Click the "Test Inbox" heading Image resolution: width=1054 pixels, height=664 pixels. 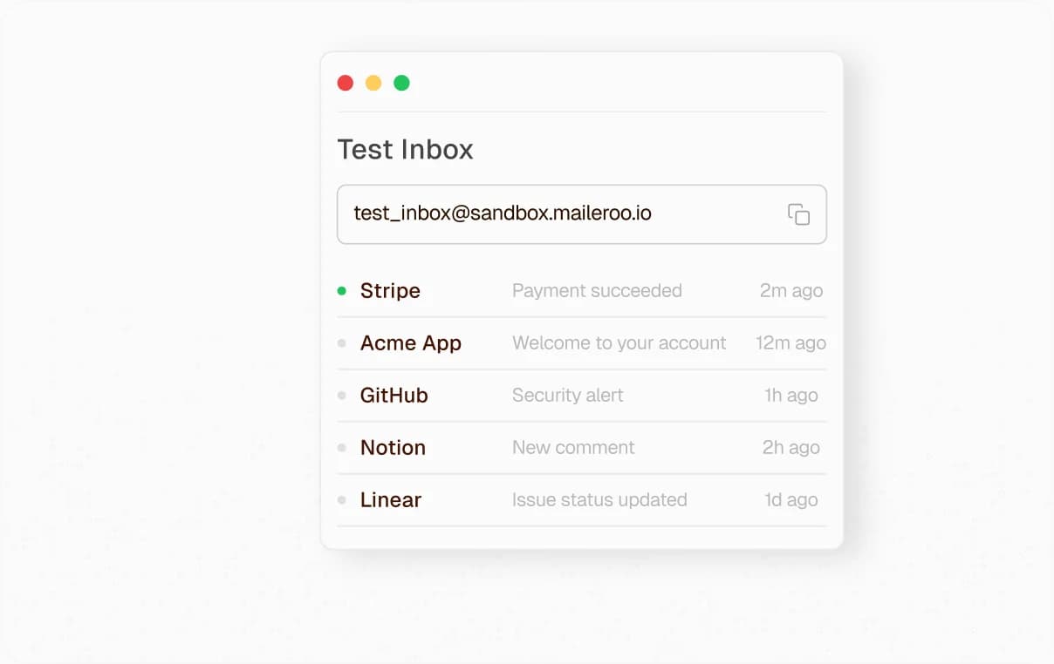[406, 150]
